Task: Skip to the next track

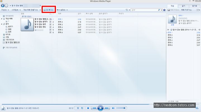Action: pyautogui.click(x=107, y=108)
